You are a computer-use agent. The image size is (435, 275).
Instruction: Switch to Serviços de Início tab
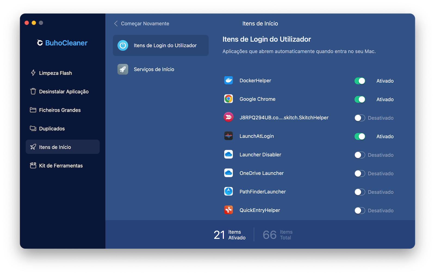161,69
